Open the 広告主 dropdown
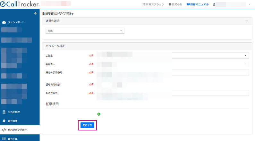 click(x=173, y=55)
